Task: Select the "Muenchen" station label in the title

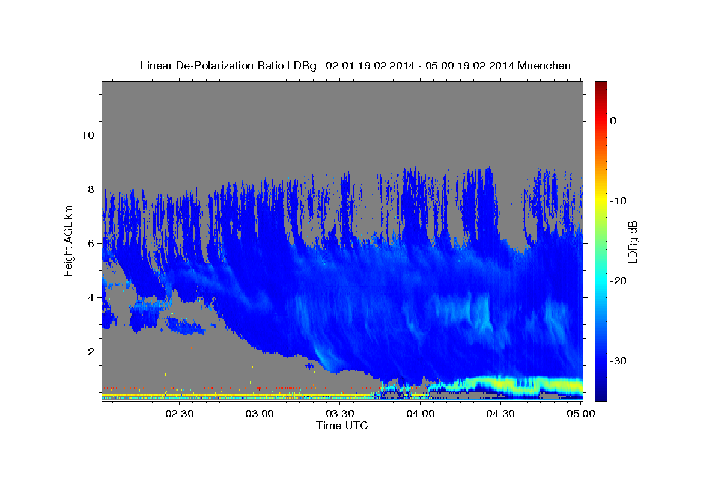Action: click(x=546, y=66)
